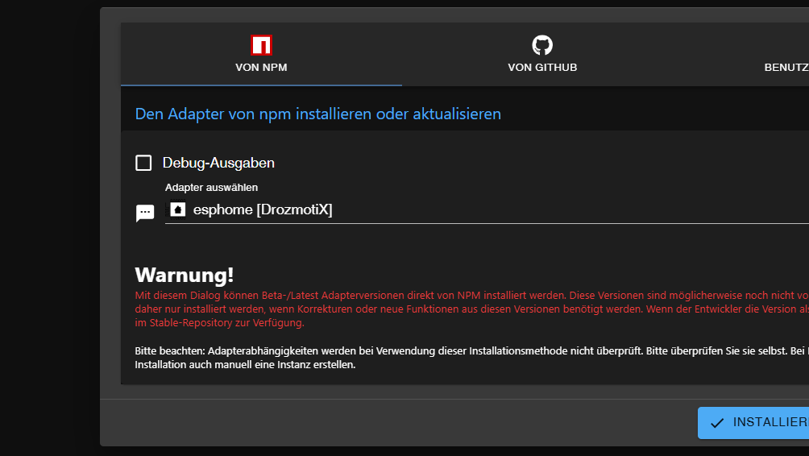
Task: Click the note beginning 'Bitte beachten: Adapterabhängigkeiten'
Action: tap(471, 358)
